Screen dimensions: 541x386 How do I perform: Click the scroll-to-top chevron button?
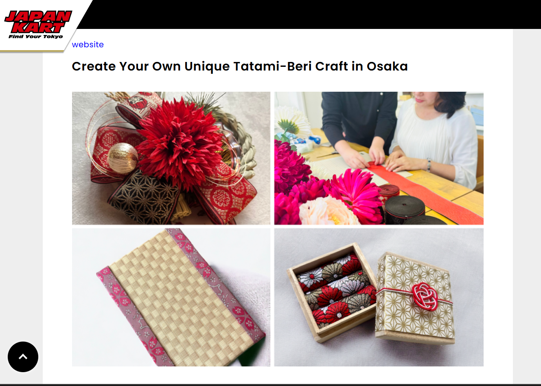[x=23, y=357]
